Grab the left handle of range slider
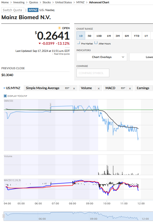Viewport: 153px width, 222px height. pyautogui.click(x=4, y=216)
